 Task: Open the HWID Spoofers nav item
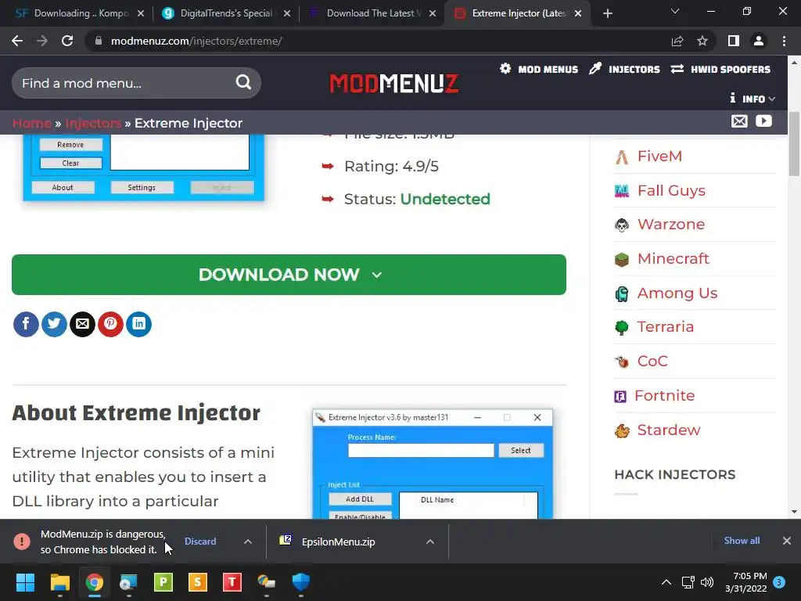[x=720, y=69]
